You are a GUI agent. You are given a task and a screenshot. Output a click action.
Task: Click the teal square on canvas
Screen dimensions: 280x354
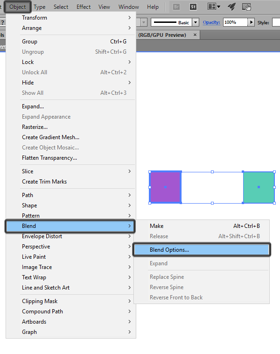[x=259, y=187]
